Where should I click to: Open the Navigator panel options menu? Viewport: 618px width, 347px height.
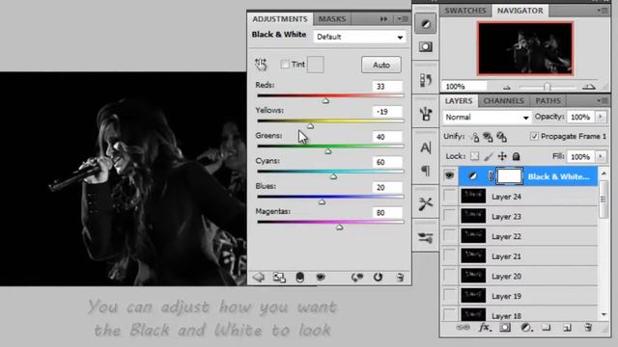(x=603, y=11)
